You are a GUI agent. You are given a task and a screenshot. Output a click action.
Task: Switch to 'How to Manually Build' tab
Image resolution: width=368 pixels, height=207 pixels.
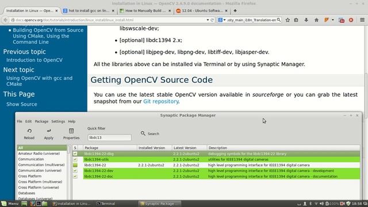click(x=145, y=10)
